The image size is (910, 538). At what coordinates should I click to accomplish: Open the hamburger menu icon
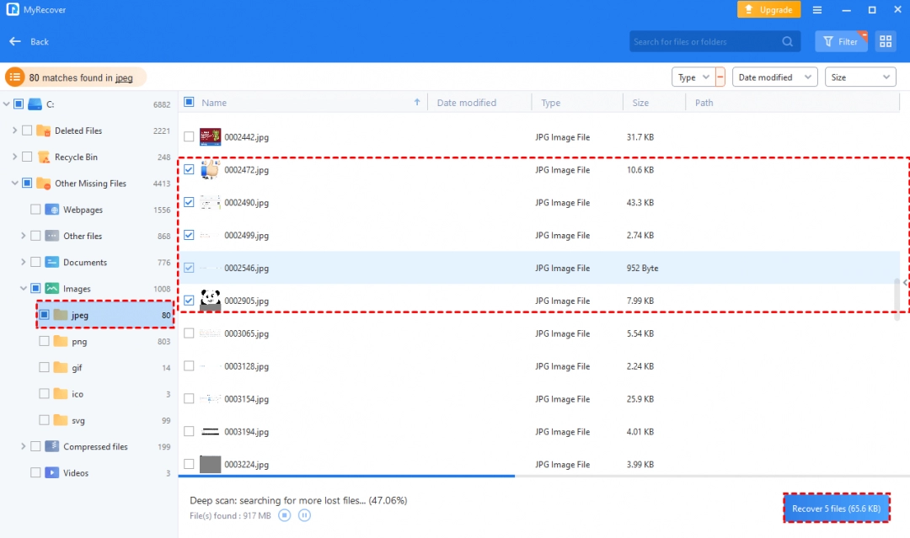coord(817,10)
